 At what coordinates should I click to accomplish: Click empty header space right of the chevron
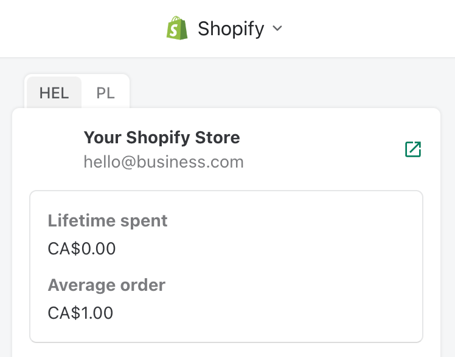click(365, 29)
